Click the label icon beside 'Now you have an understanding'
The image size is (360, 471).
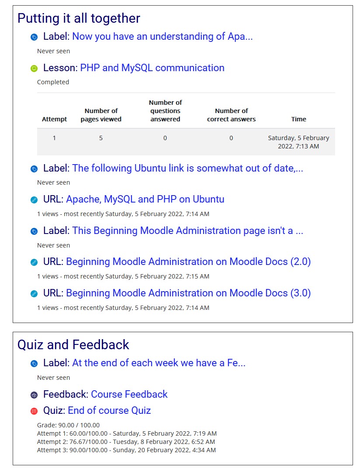coord(34,37)
